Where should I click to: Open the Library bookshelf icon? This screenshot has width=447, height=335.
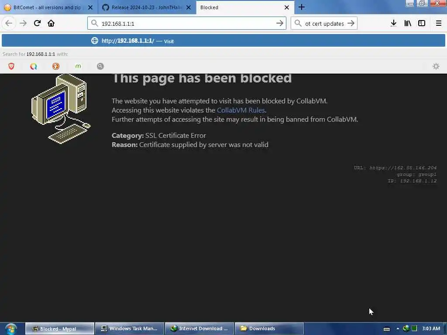coord(408,24)
